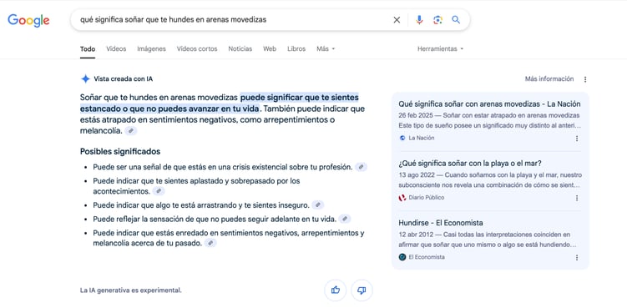
Task: Switch to the Imágenes tab
Action: pos(152,48)
